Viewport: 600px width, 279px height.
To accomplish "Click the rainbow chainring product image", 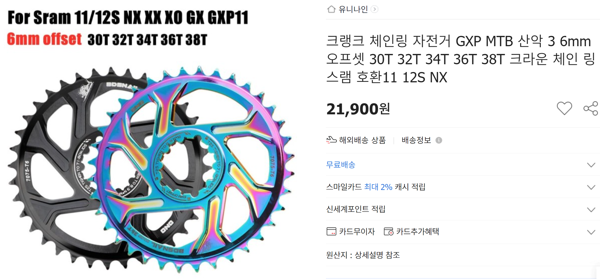I will (196, 169).
